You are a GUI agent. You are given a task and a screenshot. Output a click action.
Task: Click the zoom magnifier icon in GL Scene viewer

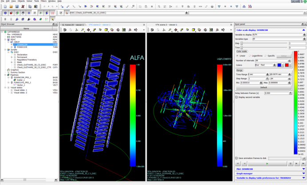[83, 30]
